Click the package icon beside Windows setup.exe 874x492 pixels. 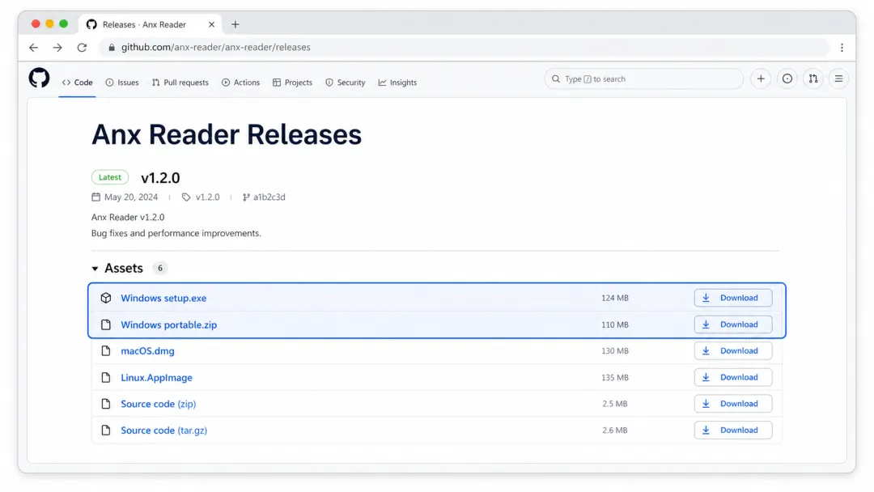pyautogui.click(x=106, y=298)
